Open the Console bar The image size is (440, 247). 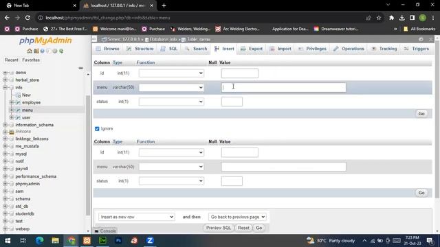click(x=105, y=231)
